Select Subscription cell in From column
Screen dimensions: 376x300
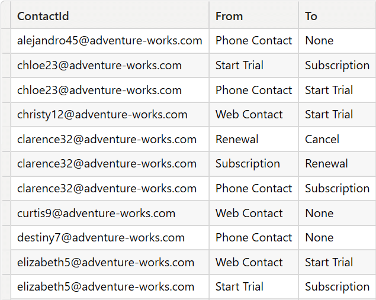click(x=253, y=164)
